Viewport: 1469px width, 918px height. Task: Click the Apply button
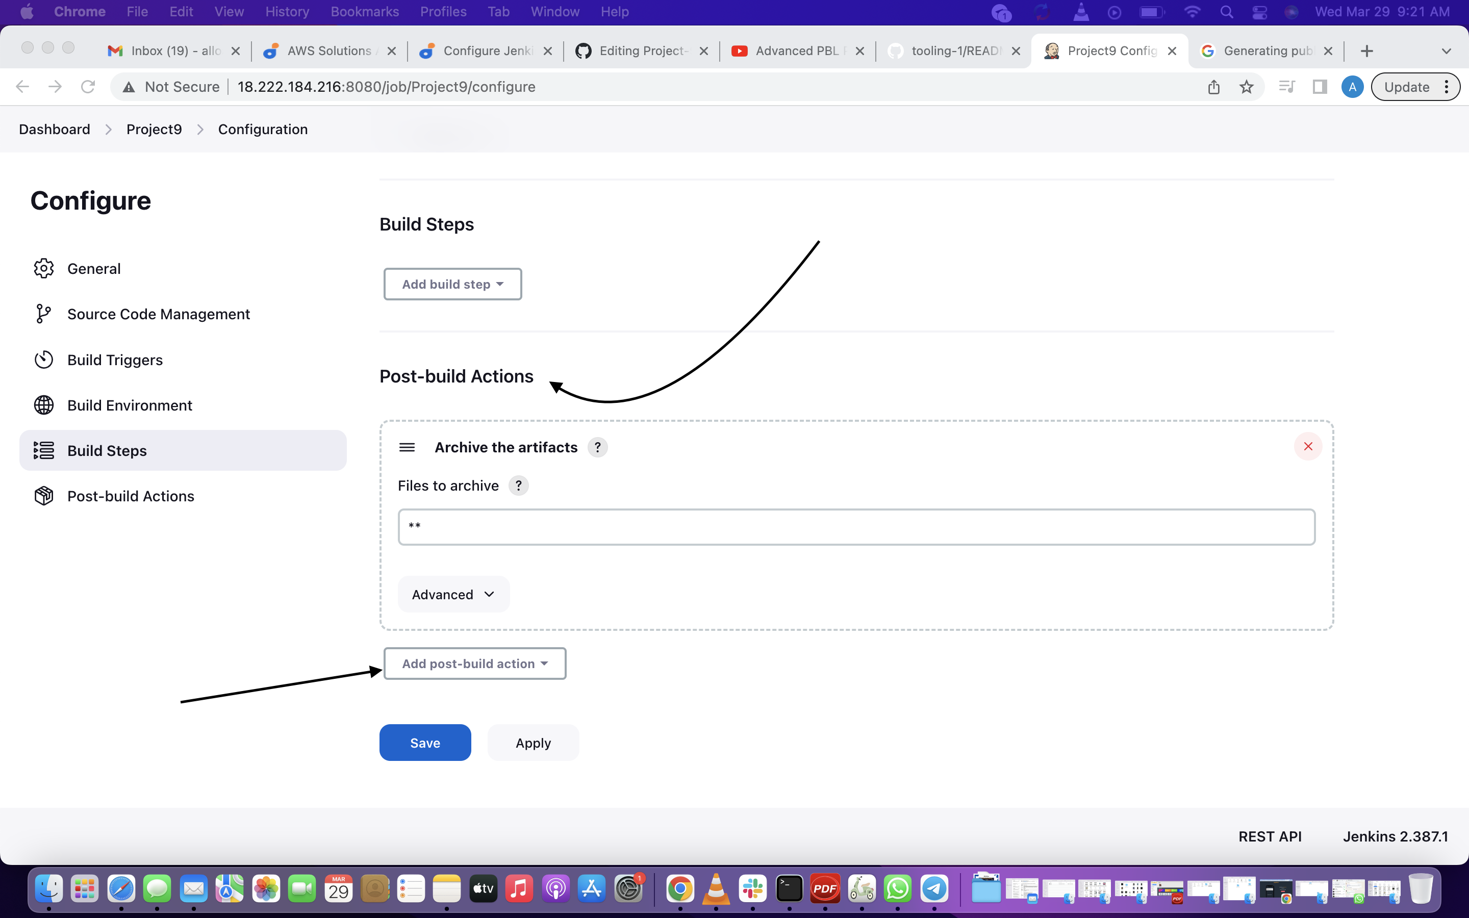[x=533, y=743]
